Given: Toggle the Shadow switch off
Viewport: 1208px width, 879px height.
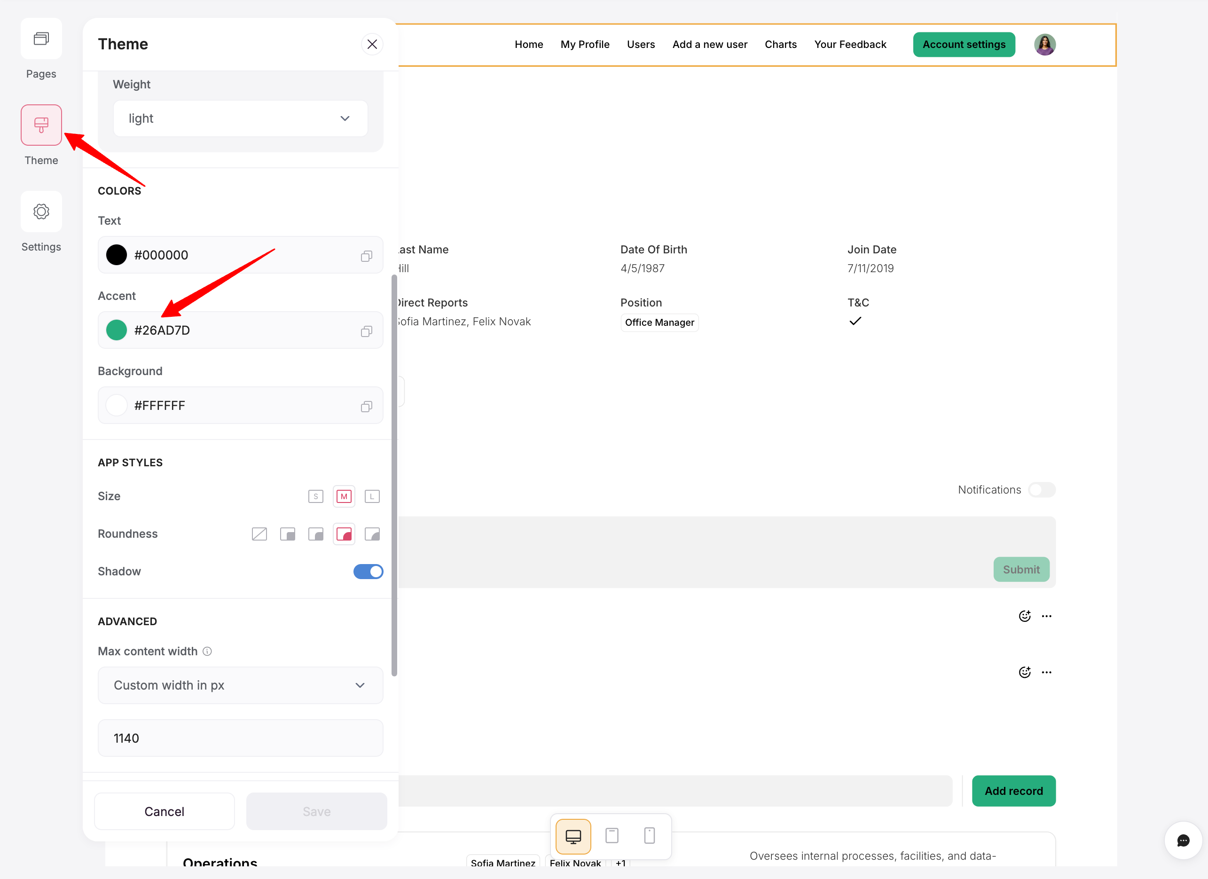Looking at the screenshot, I should point(368,572).
